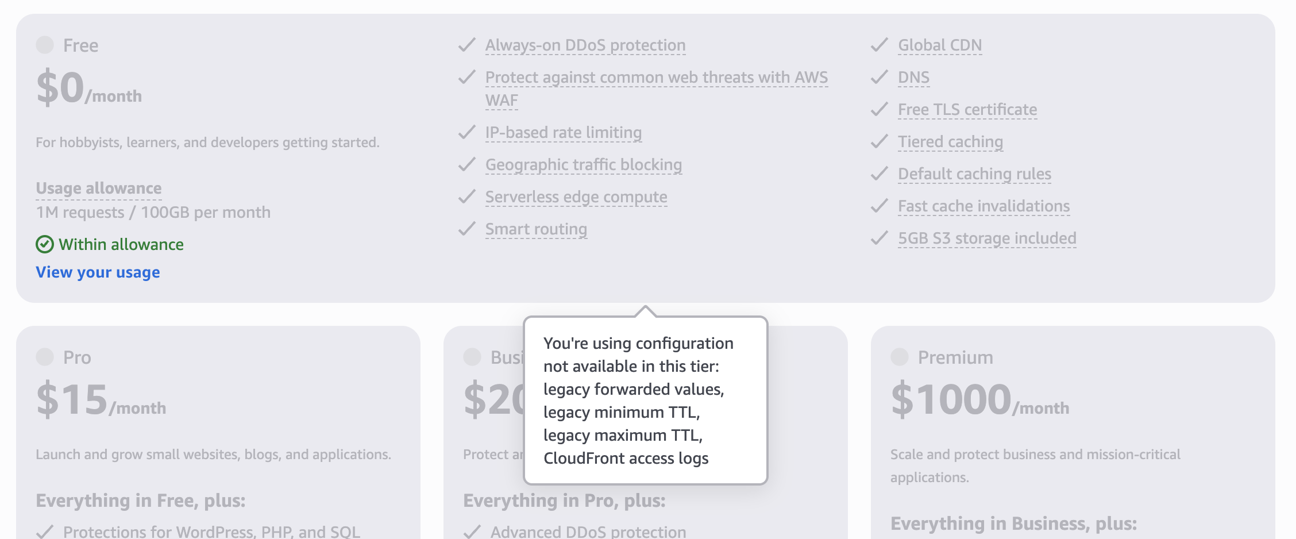Select the Business plan radio button

472,357
